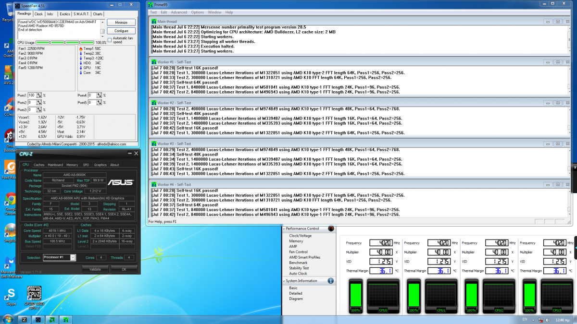Click the SpeedFan detection log scrollbar

(102, 29)
